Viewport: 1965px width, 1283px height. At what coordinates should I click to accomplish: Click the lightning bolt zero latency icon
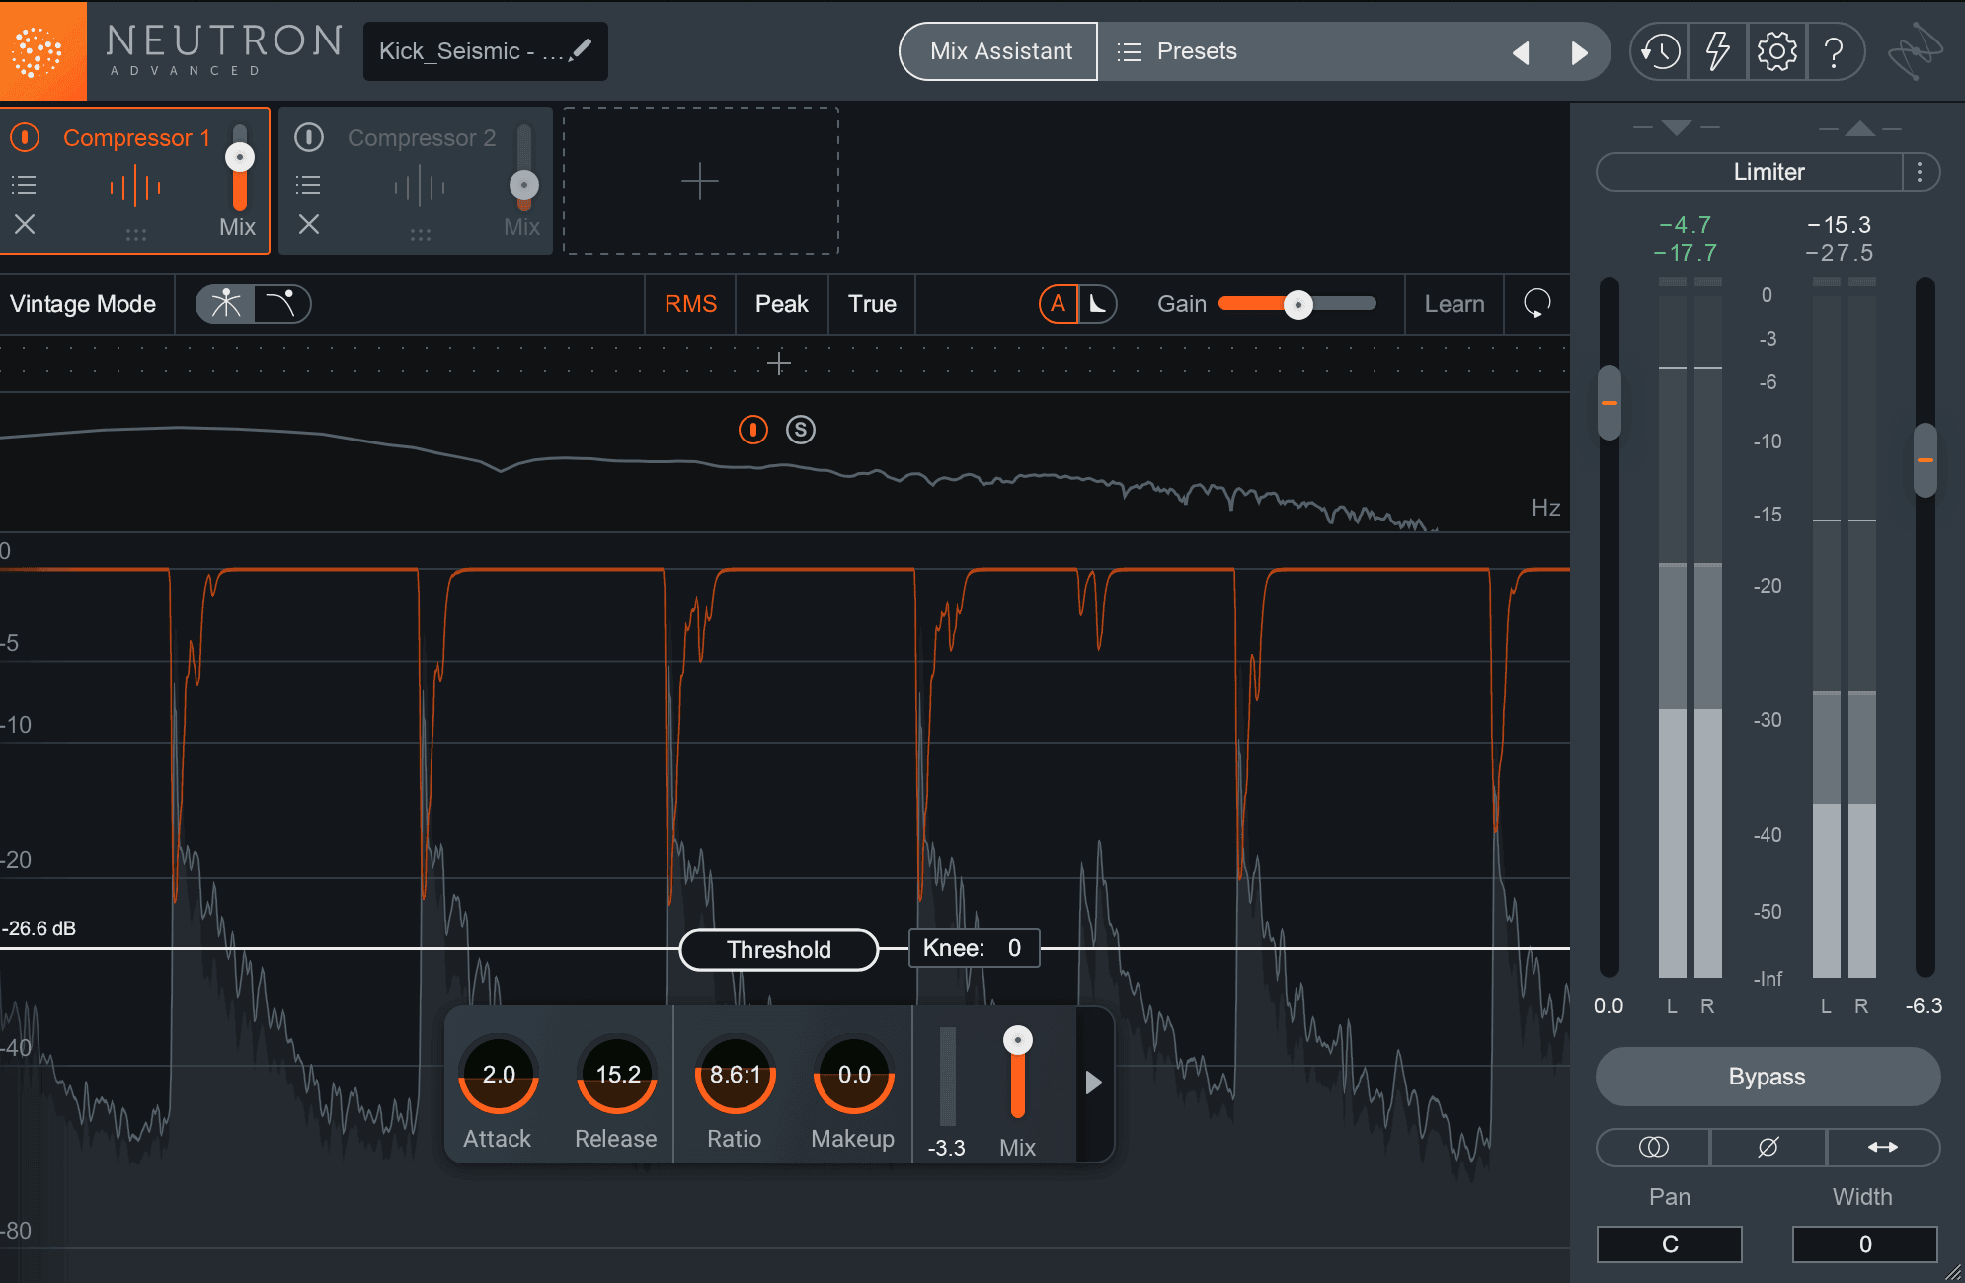tap(1718, 51)
